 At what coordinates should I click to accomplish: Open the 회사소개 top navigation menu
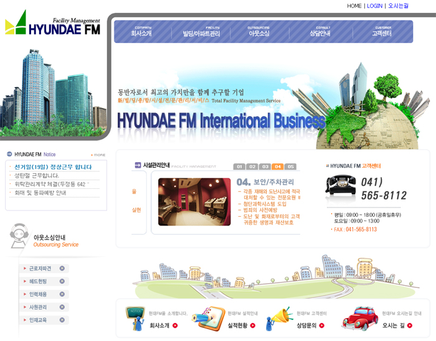click(142, 31)
